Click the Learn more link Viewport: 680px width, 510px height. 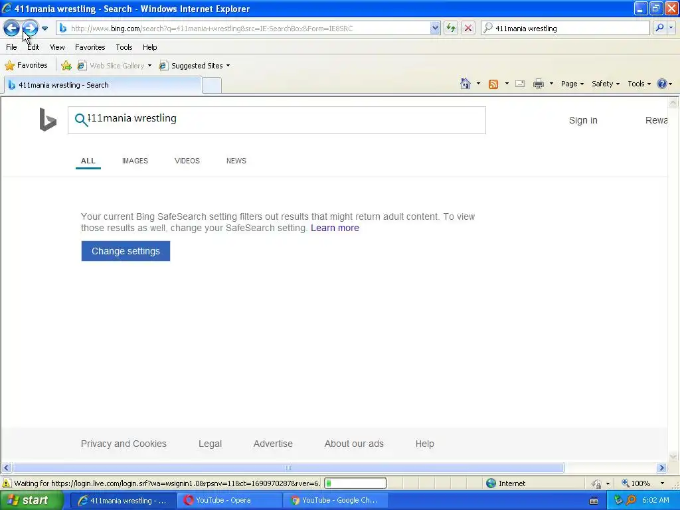(x=335, y=228)
